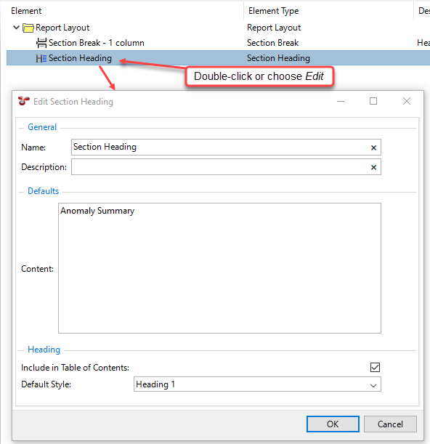Click into the Content text area
Image resolution: width=430 pixels, height=444 pixels.
[219, 268]
